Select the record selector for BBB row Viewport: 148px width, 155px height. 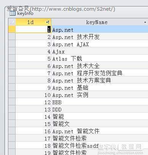coord(12,102)
